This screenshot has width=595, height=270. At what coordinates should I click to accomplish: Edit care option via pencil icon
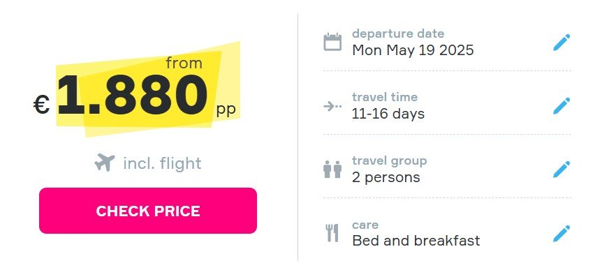click(x=561, y=233)
